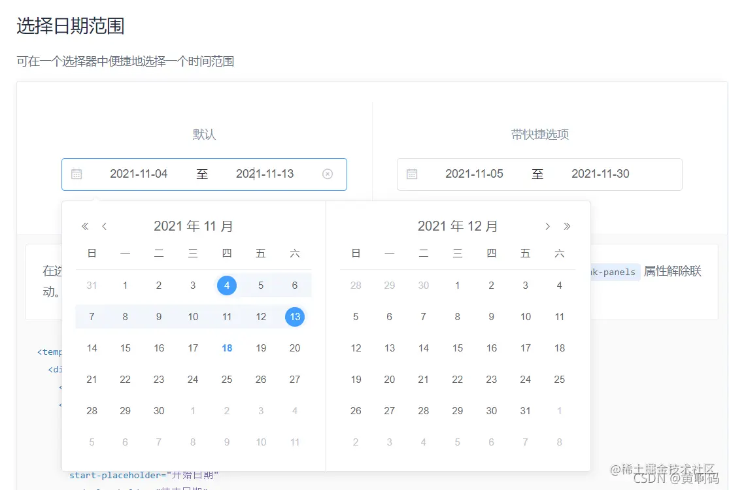
Task: Open start date 2021-11-05 field
Action: click(x=474, y=174)
